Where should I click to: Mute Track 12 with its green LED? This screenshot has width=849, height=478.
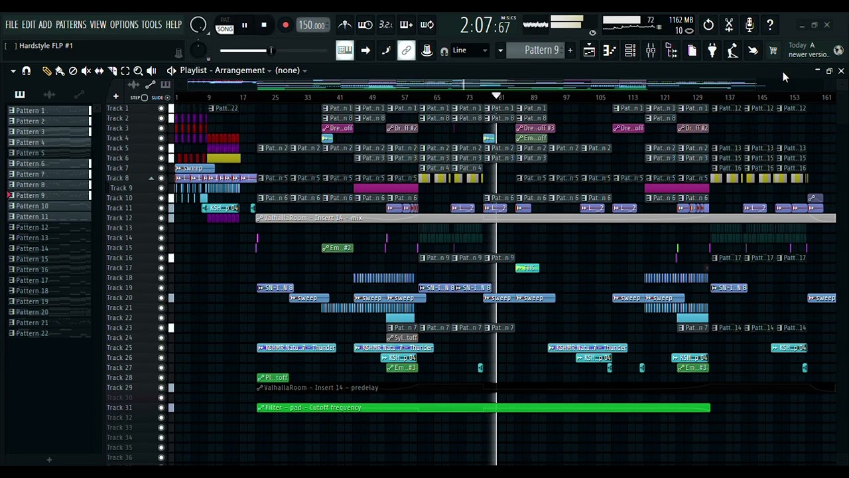click(161, 218)
